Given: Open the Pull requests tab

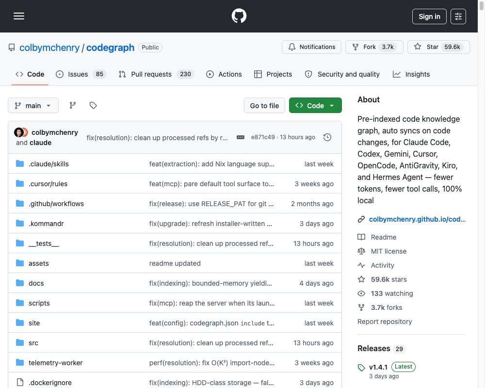Looking at the screenshot, I should click(156, 74).
